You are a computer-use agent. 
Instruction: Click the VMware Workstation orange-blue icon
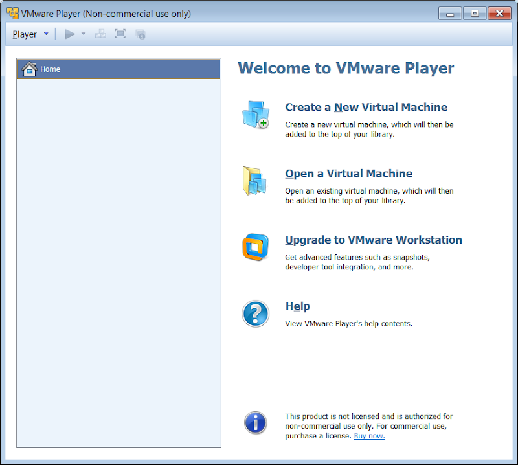(x=255, y=247)
